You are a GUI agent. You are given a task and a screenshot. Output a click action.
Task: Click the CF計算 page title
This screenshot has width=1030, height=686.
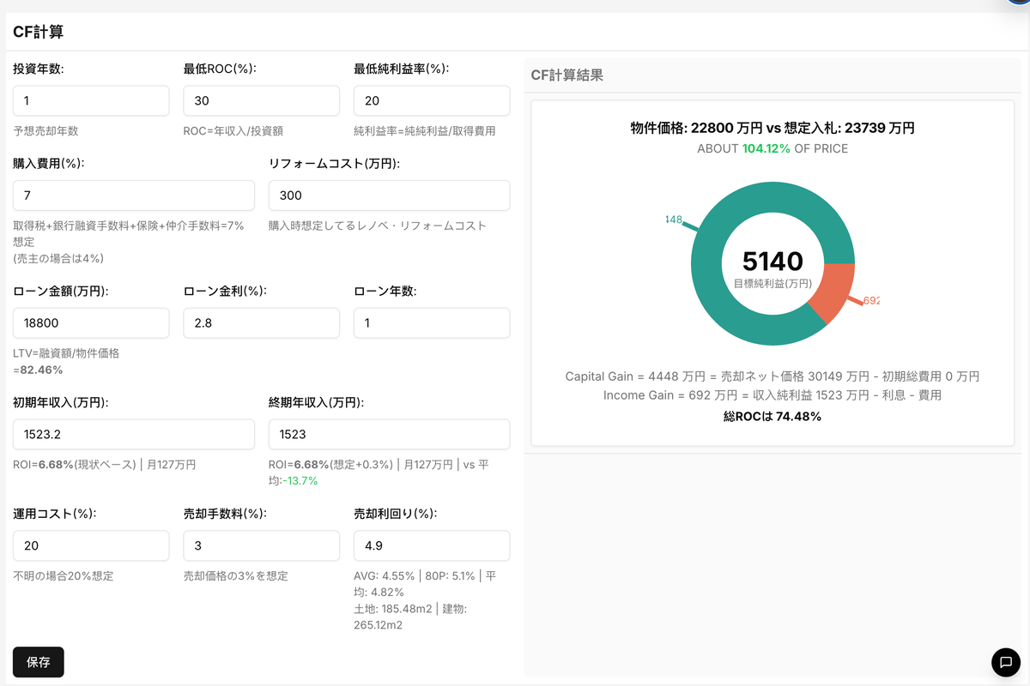click(x=38, y=32)
